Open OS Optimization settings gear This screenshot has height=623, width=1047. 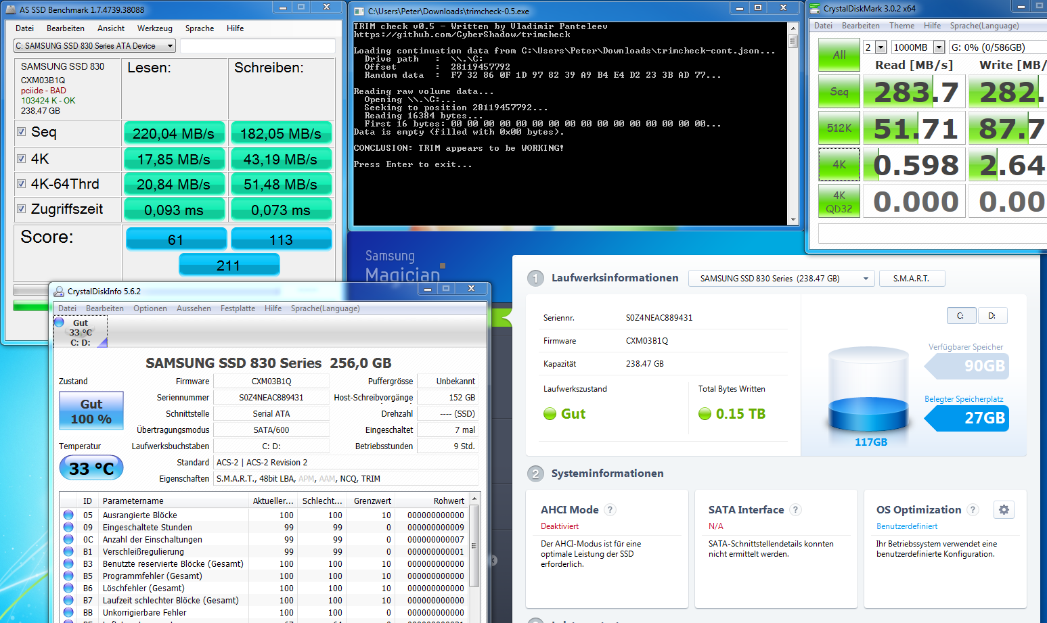(1004, 510)
